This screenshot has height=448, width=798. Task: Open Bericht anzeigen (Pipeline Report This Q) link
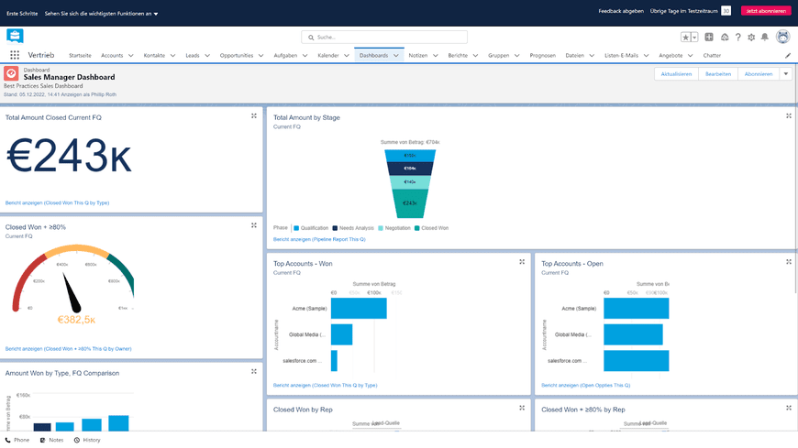[x=319, y=239]
